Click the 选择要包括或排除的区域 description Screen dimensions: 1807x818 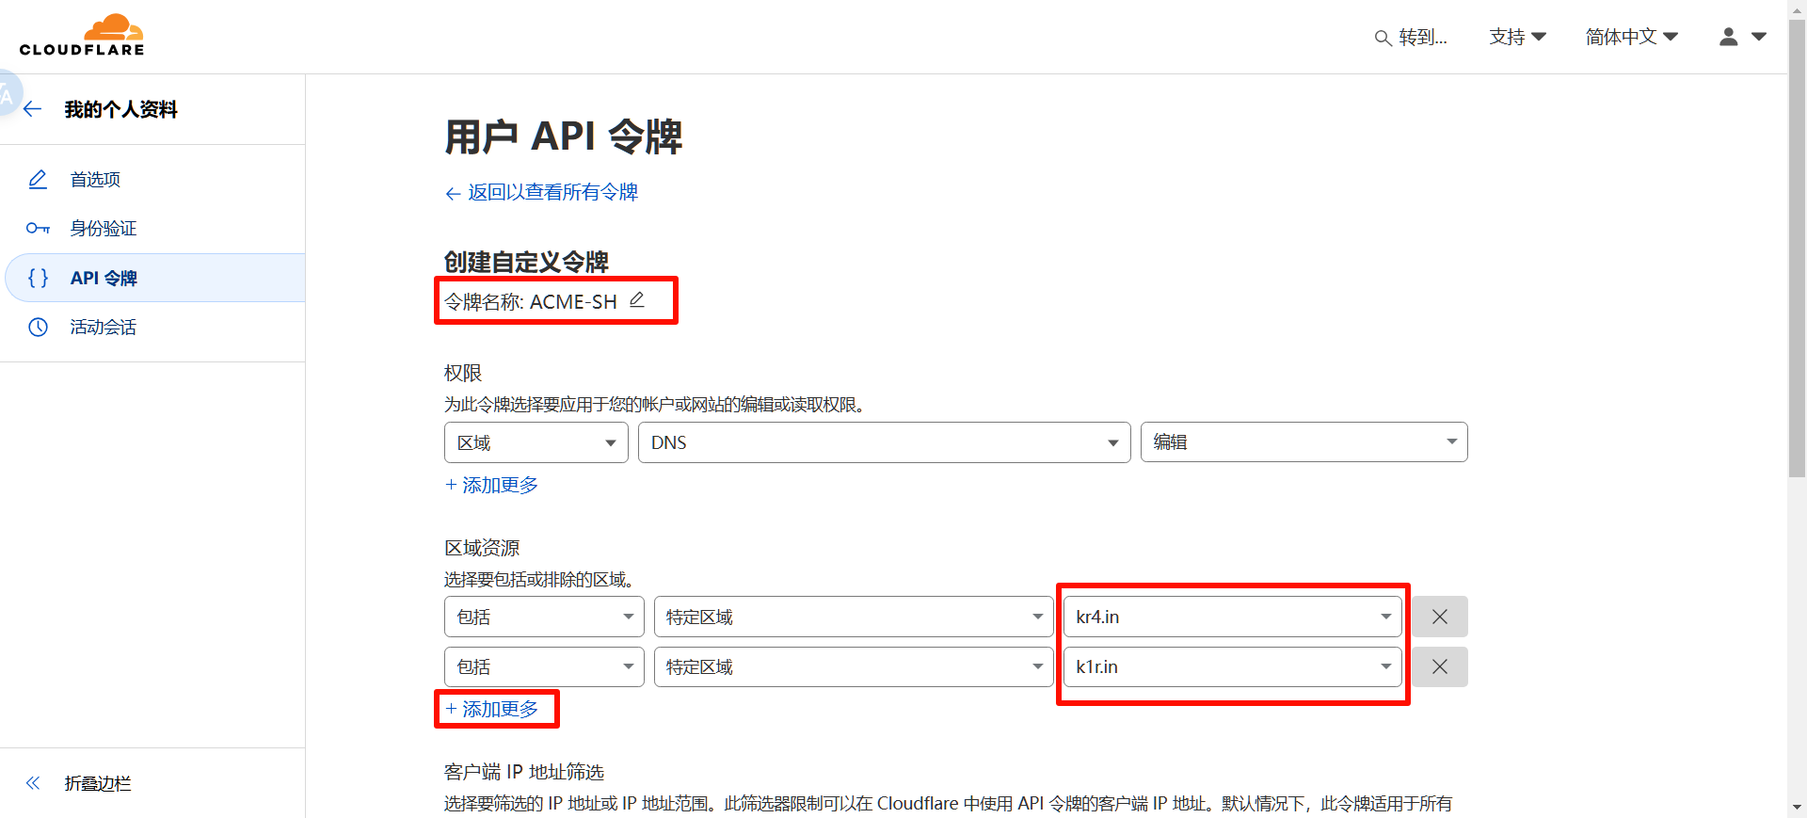tap(538, 580)
